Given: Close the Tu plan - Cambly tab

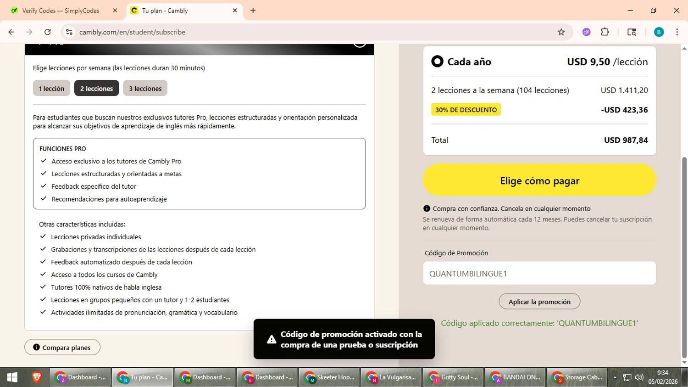Looking at the screenshot, I should (235, 11).
